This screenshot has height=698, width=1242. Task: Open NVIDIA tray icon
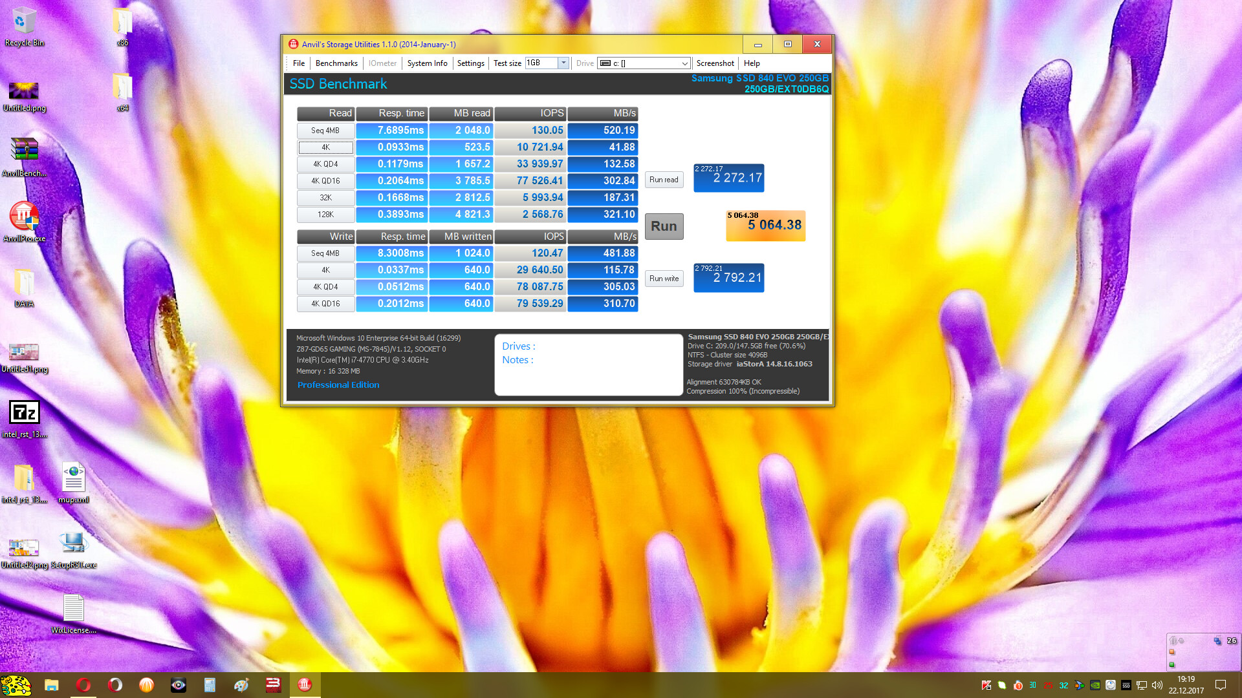(1095, 685)
